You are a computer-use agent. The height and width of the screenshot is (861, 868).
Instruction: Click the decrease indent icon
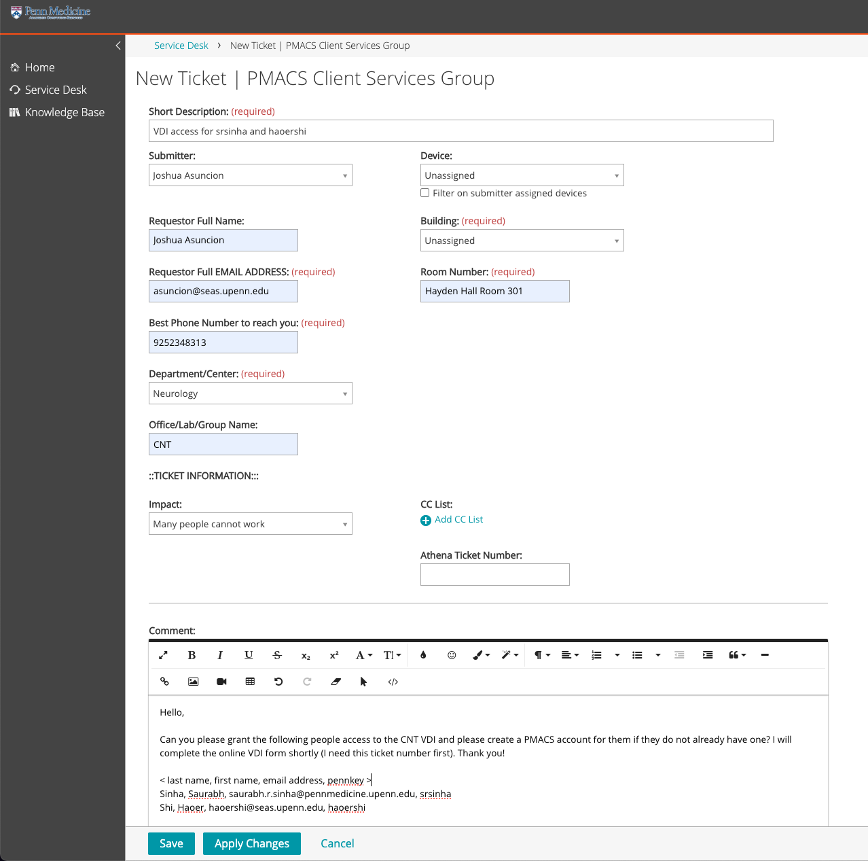[679, 655]
